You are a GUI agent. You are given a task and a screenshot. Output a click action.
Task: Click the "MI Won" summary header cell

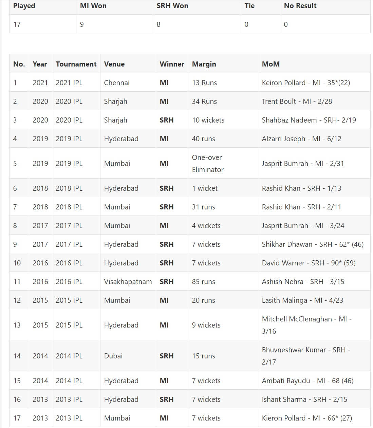click(114, 6)
